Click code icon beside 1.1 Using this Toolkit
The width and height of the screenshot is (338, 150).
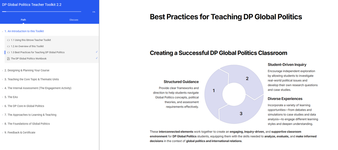[8, 40]
